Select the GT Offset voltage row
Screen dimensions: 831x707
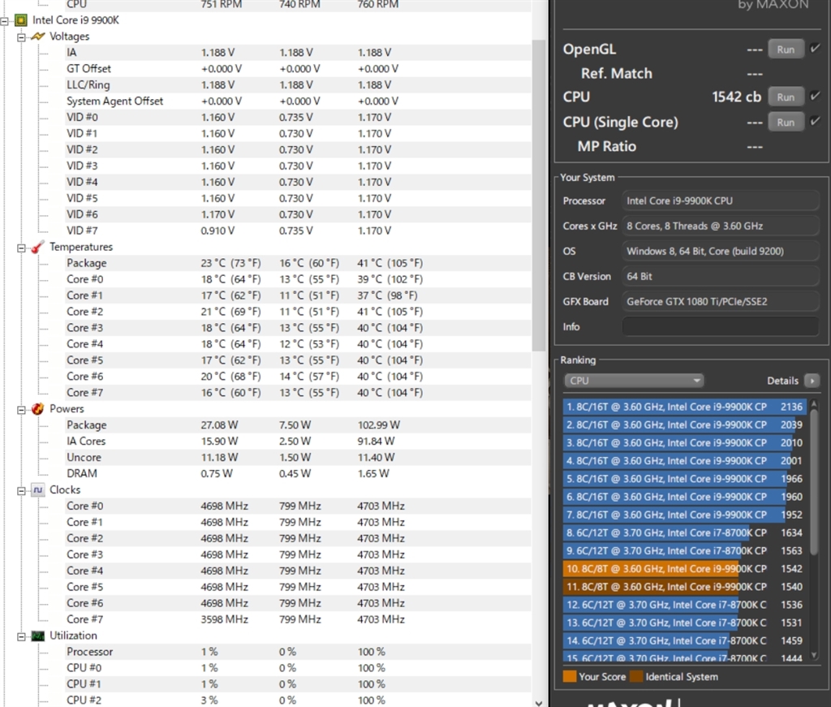tap(297, 69)
